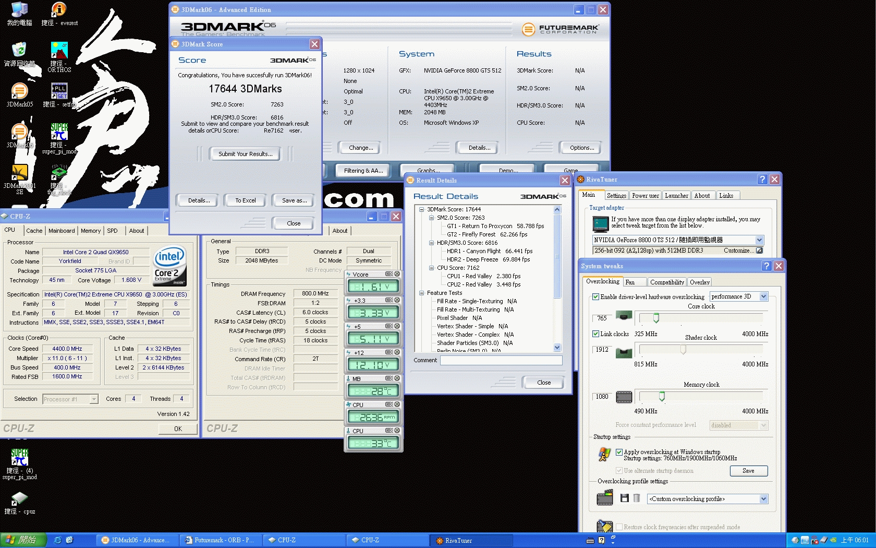This screenshot has width=876, height=548.
Task: Close the Vcore voltage gadget
Action: tap(397, 274)
